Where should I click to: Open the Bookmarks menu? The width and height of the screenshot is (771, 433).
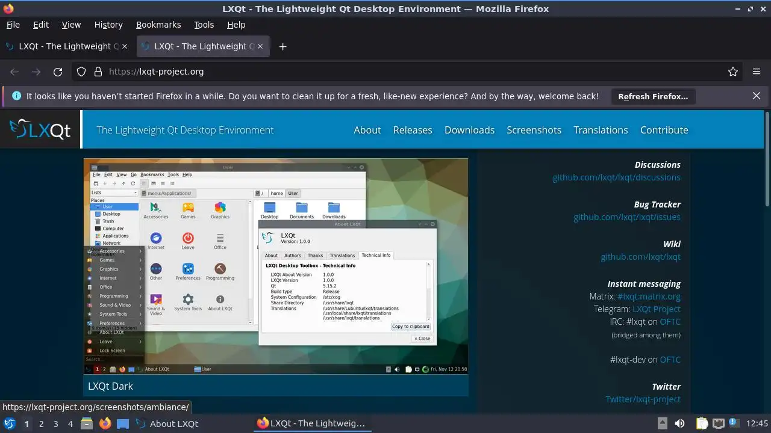pyautogui.click(x=158, y=25)
